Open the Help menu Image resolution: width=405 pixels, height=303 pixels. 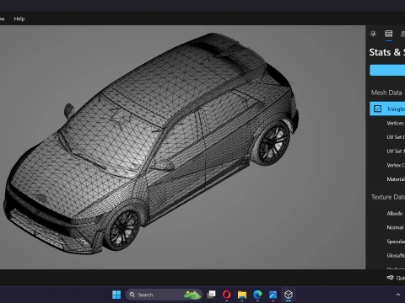tap(19, 19)
